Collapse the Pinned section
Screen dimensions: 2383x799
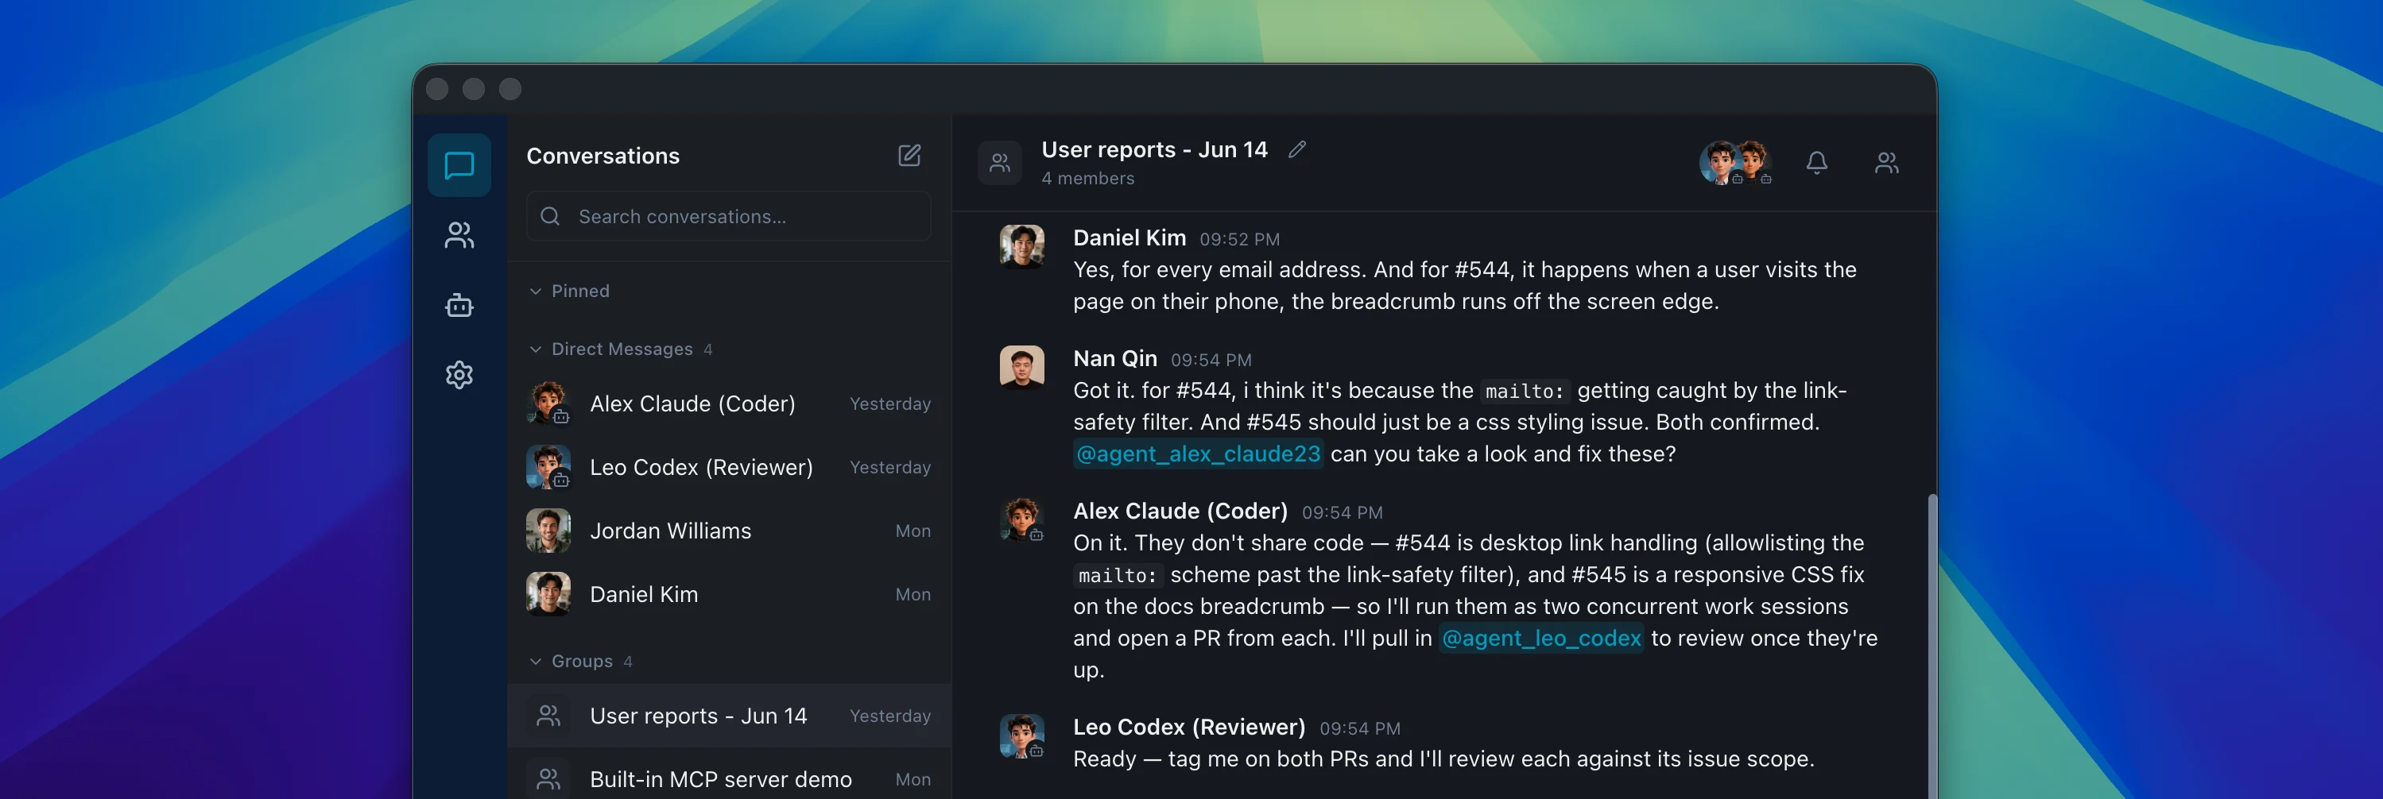pyautogui.click(x=570, y=291)
